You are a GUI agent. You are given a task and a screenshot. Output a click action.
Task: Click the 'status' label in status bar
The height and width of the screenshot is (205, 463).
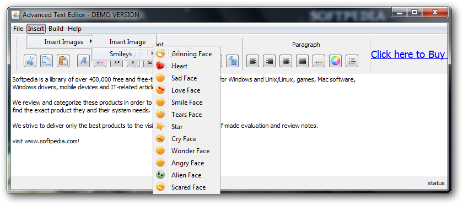[x=436, y=183]
